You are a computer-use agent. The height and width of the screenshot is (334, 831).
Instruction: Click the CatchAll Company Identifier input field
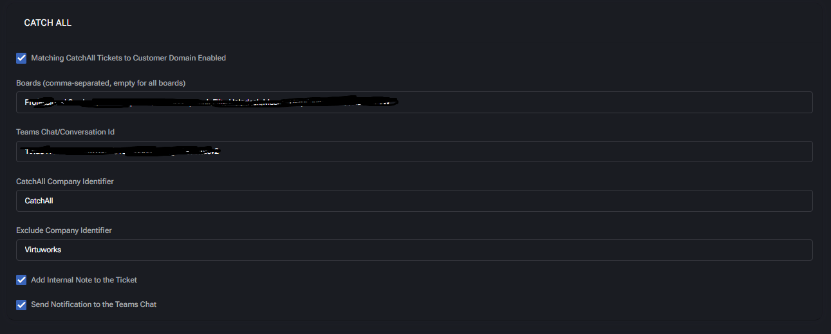pyautogui.click(x=414, y=201)
